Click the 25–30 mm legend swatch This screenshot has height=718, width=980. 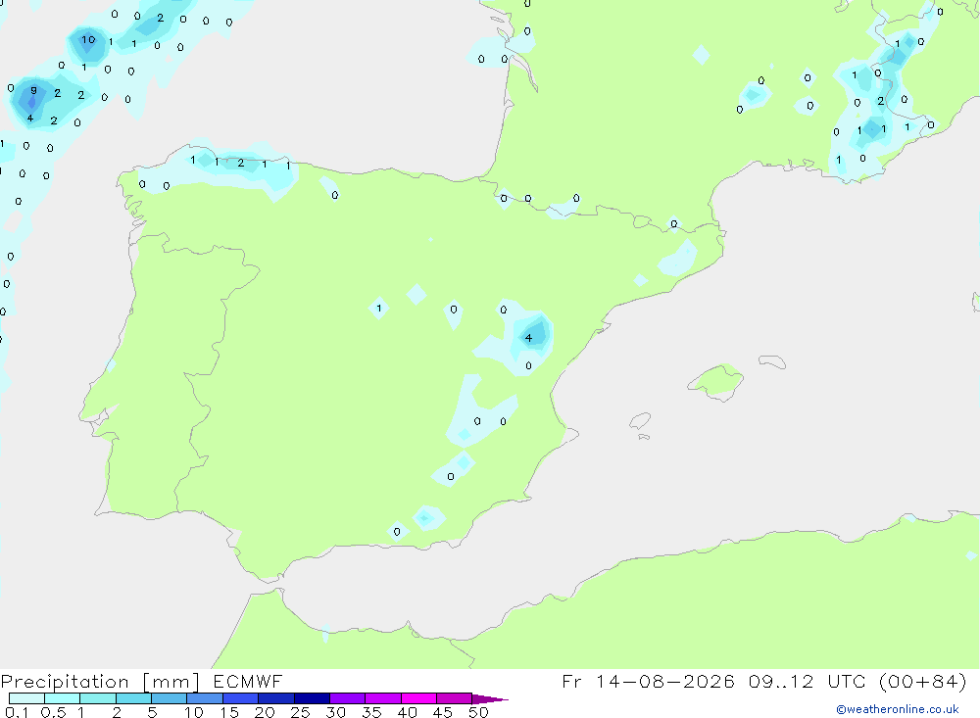(312, 698)
